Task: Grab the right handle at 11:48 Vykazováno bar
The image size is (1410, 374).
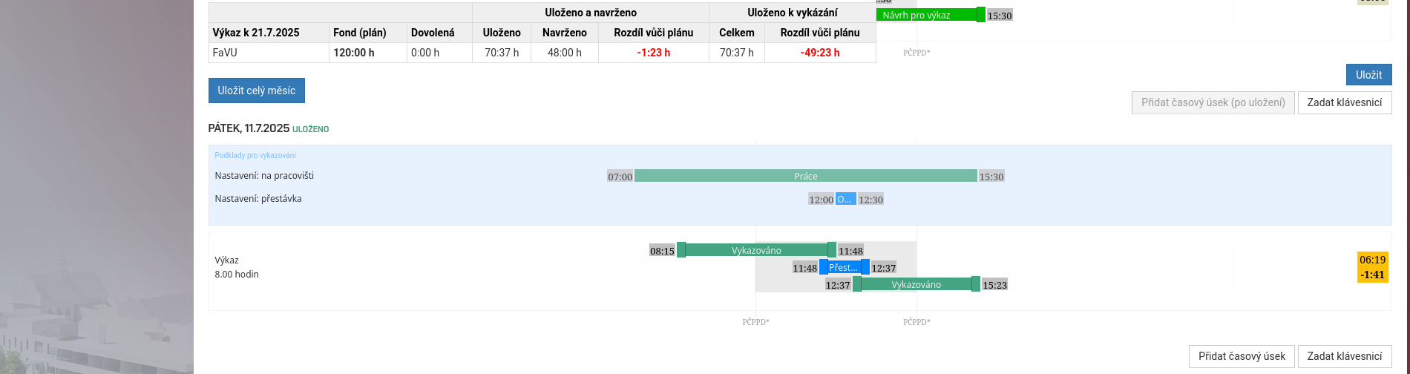Action: (832, 250)
